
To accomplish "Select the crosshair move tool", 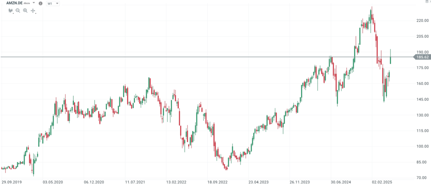I will coord(33,11).
